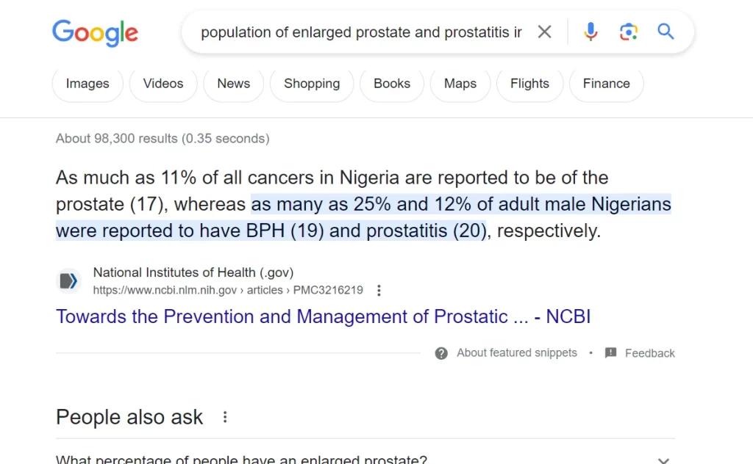This screenshot has height=464, width=753.
Task: Open the Towards the Prevention NCBI link
Action: coord(323,316)
